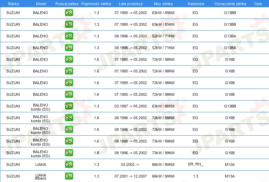Click 'G13BB' in the BALENO kombi row
Viewport: 269px width, 182px height.
click(230, 106)
